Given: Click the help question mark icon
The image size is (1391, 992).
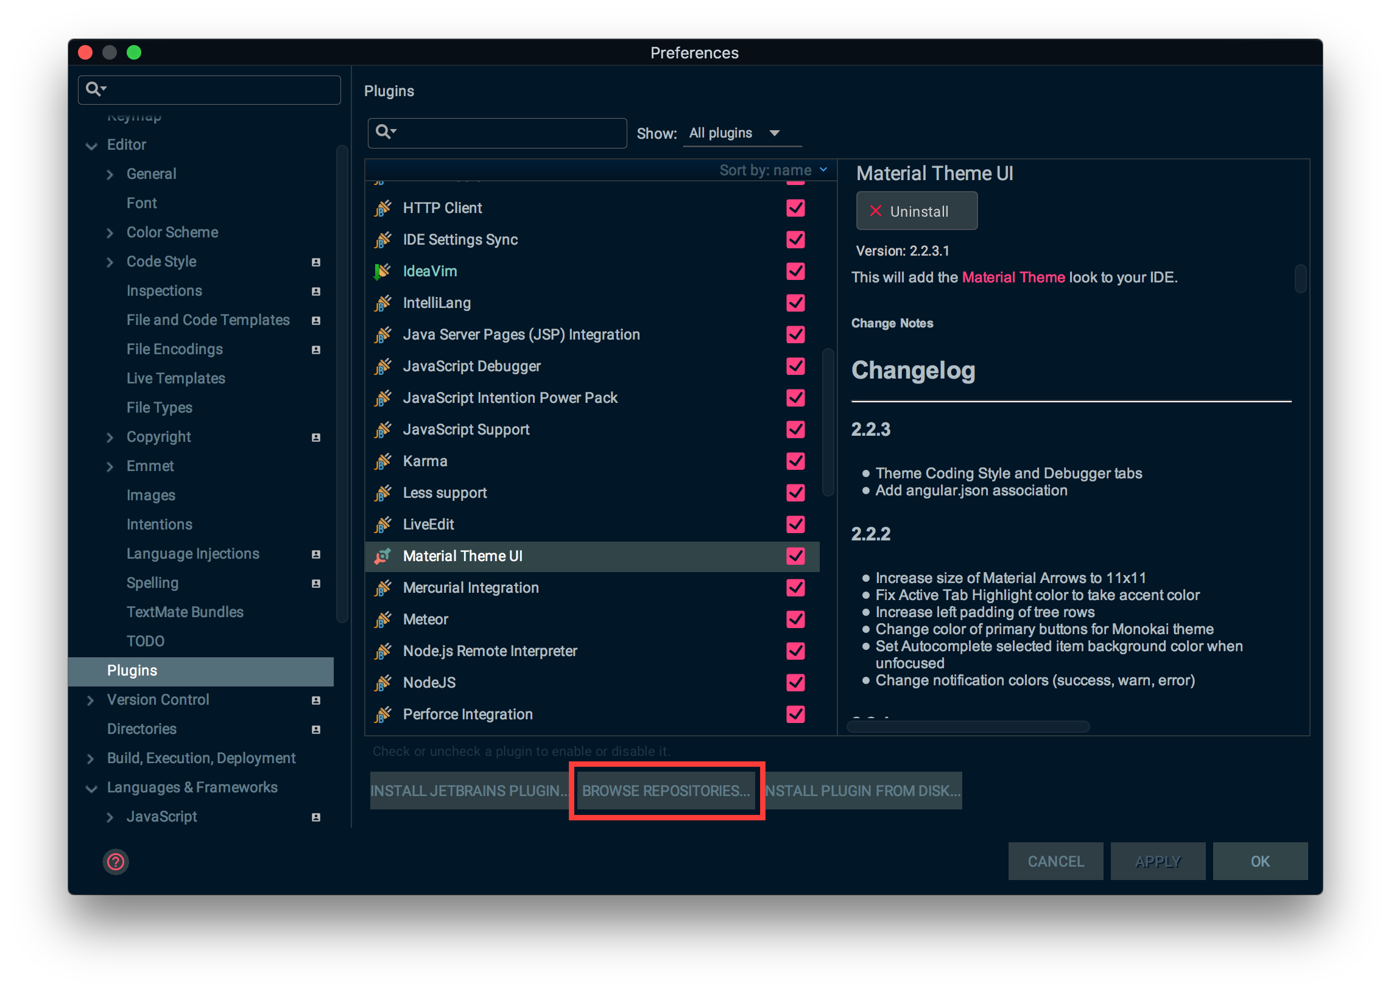Looking at the screenshot, I should pos(116,861).
